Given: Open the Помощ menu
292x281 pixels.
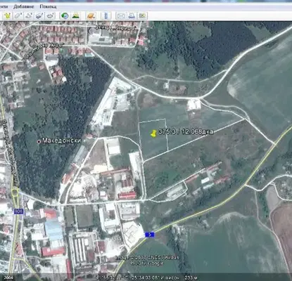Looking at the screenshot, I should point(48,6).
